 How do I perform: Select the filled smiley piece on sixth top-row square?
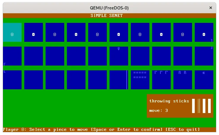(x=119, y=34)
